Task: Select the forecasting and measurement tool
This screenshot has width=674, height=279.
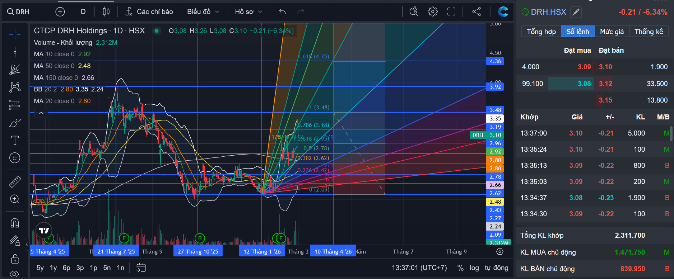Action: 15,105
